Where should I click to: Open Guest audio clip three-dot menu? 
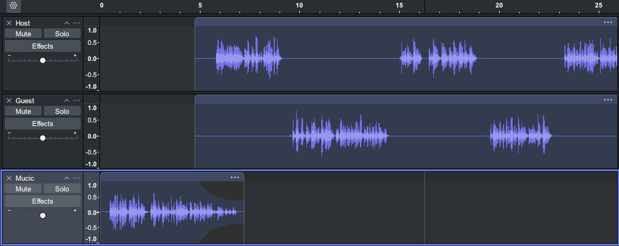point(608,99)
